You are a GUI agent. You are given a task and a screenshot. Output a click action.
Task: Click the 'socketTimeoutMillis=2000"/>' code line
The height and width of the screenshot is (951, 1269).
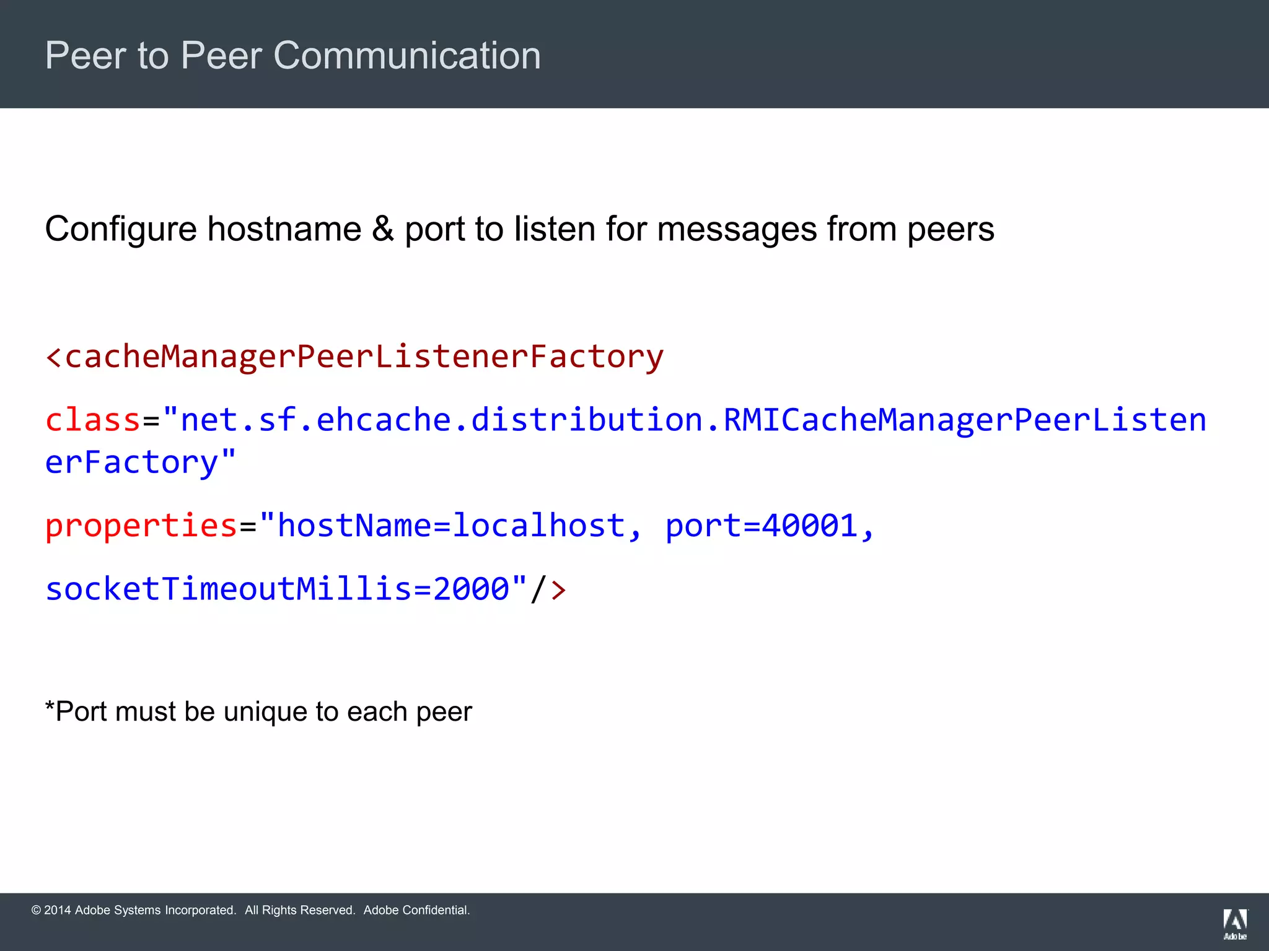306,589
